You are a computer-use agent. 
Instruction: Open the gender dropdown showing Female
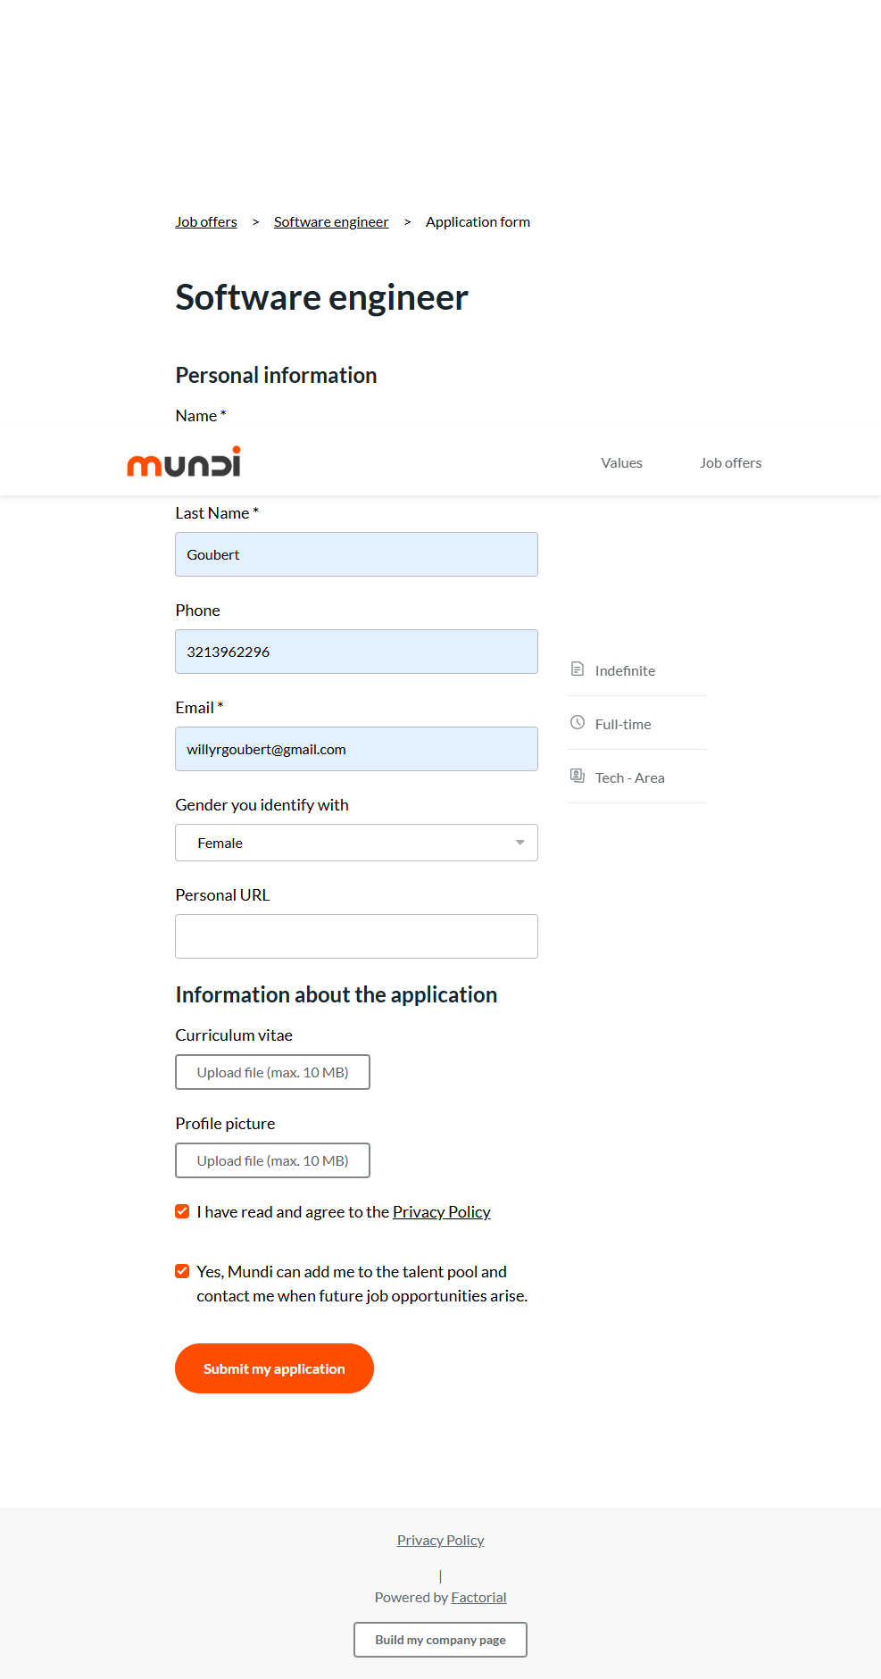(355, 843)
